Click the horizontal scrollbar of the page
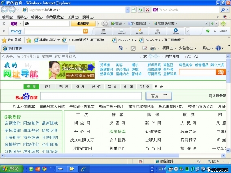 92,155
